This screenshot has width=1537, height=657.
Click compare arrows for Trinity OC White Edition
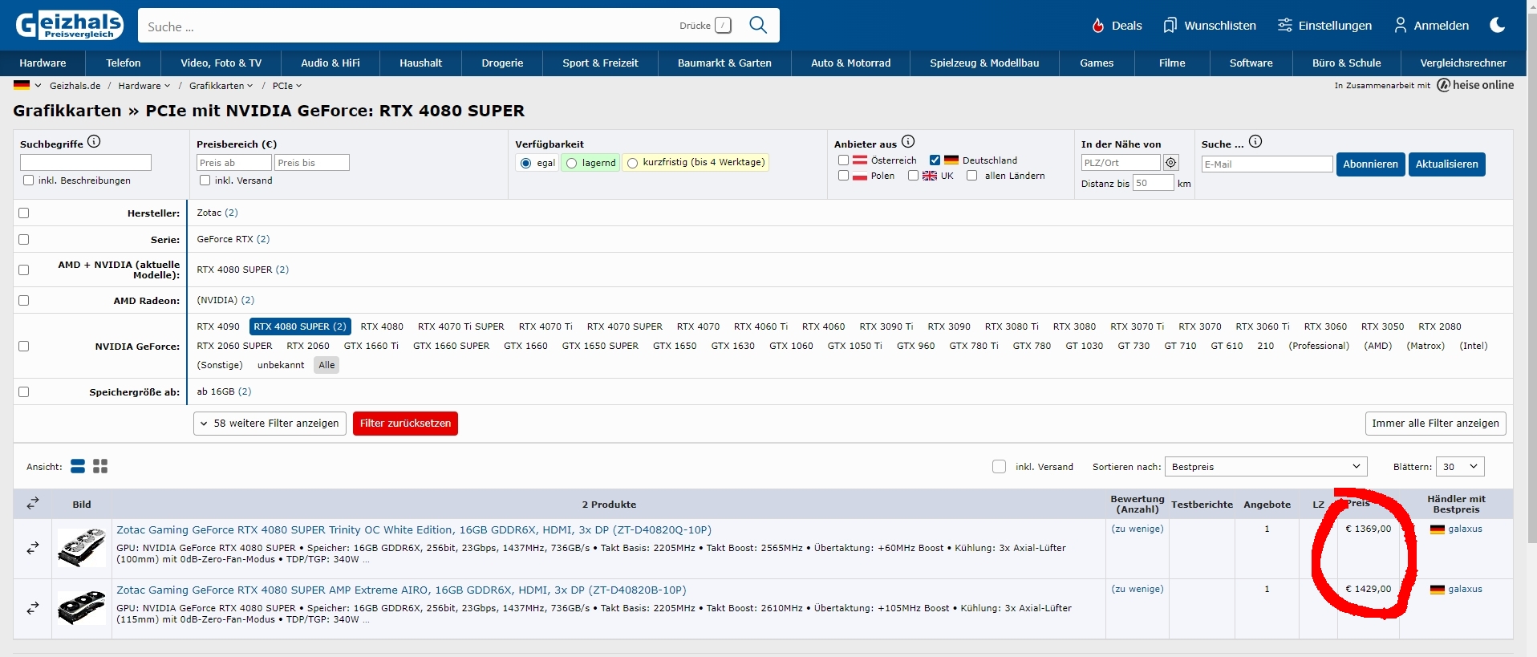click(x=33, y=548)
